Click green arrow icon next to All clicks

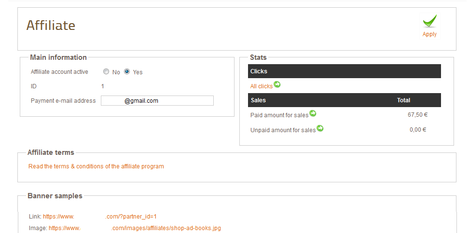tap(277, 84)
